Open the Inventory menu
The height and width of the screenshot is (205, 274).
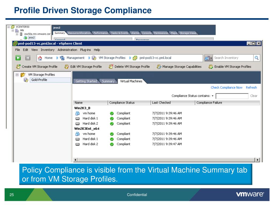[48, 50]
